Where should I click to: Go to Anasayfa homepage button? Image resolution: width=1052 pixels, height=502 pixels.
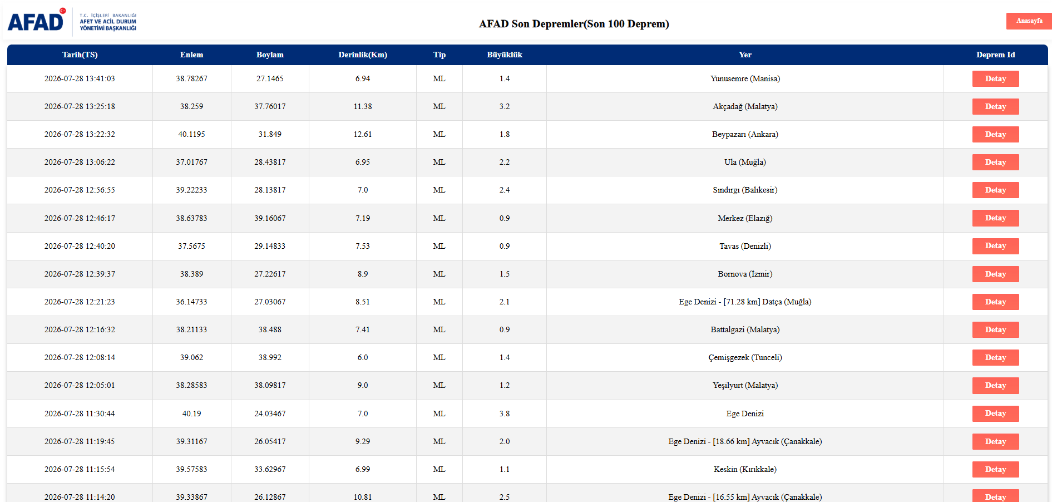[x=1029, y=21]
